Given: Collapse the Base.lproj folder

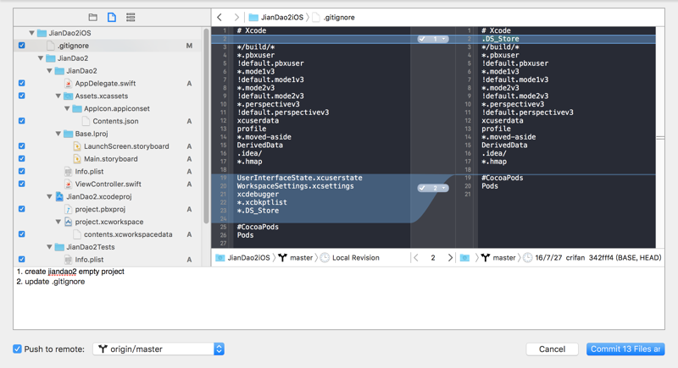Looking at the screenshot, I should pos(58,134).
